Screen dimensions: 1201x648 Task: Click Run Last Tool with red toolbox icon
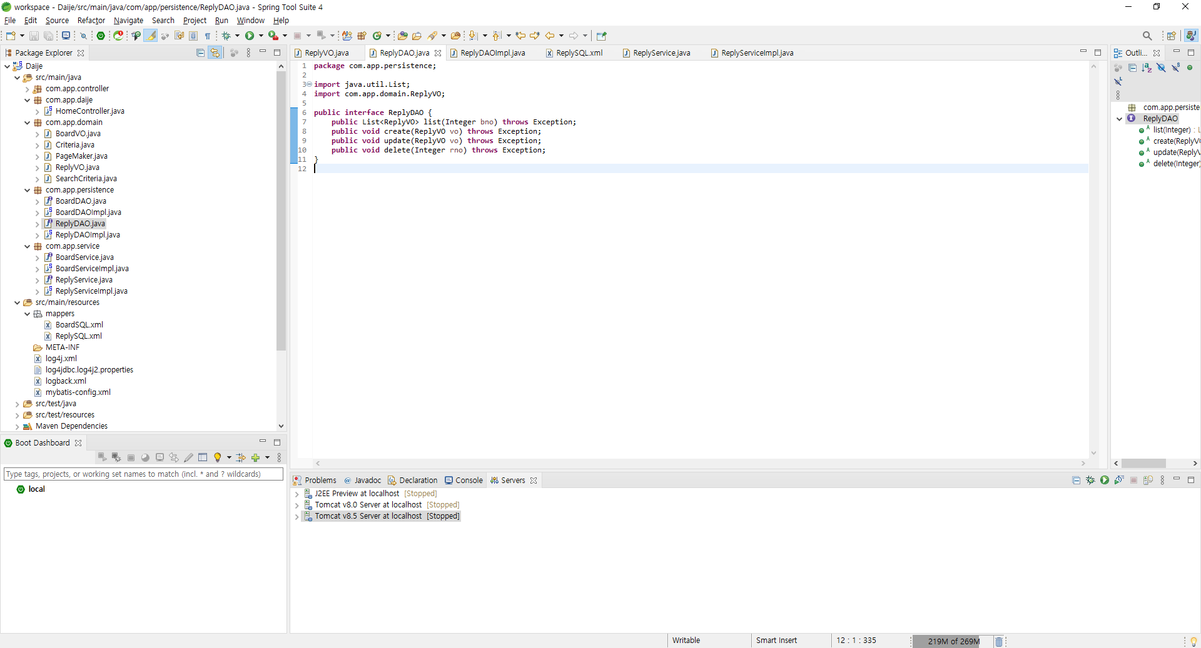point(273,36)
